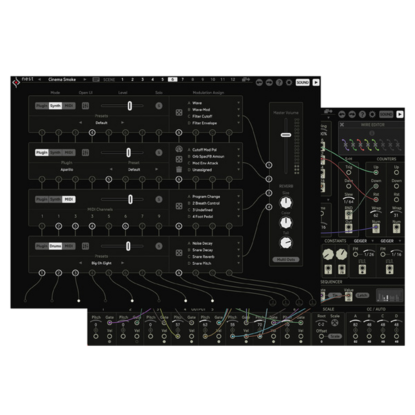Close the Wire Editor panel
The width and height of the screenshot is (415, 415).
[x=342, y=125]
